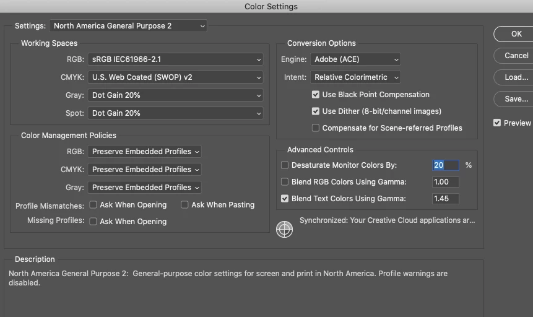
Task: Disable Use Dither for 8-bit images
Action: 316,111
